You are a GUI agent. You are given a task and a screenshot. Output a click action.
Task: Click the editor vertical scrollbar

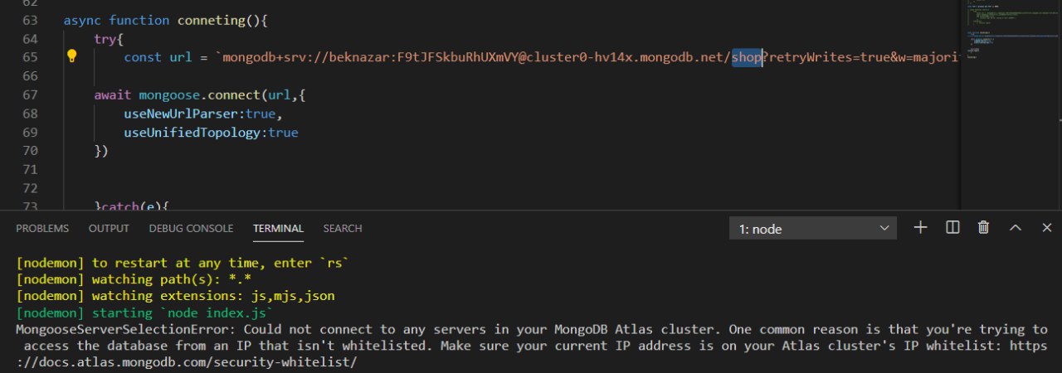click(1055, 104)
